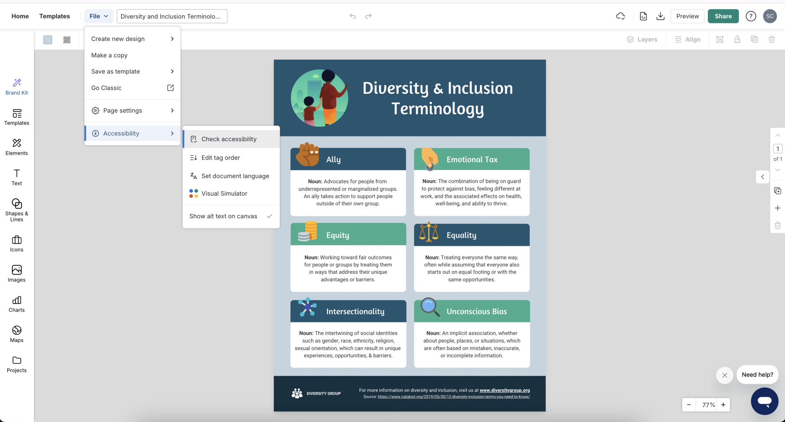Select Set document language
The image size is (785, 422).
[x=231, y=176]
